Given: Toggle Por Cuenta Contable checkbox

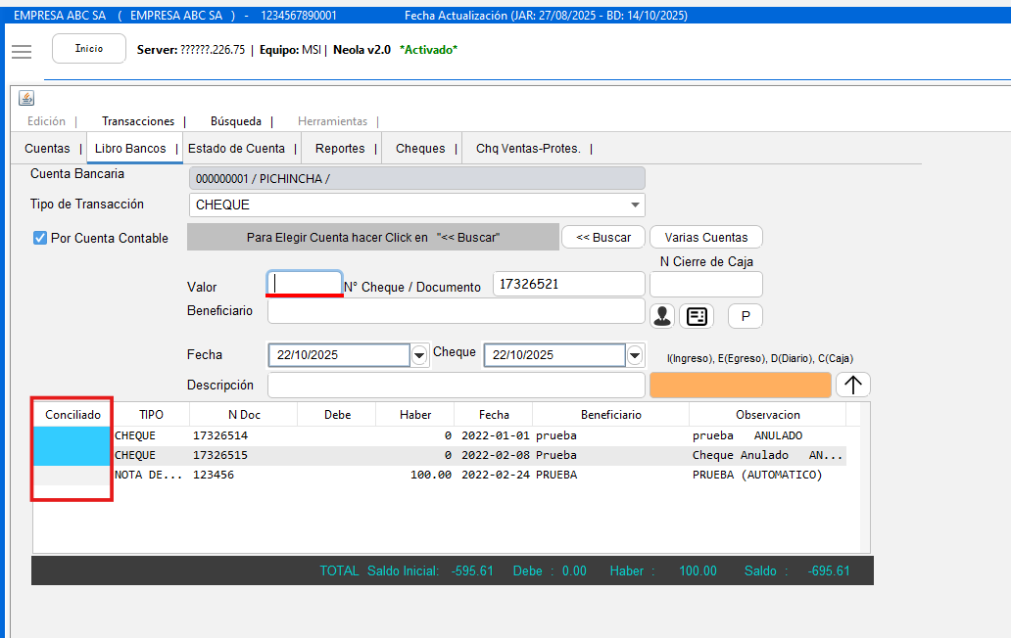Looking at the screenshot, I should coord(40,238).
